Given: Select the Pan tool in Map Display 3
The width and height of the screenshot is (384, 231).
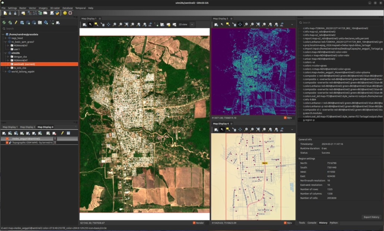Looking at the screenshot, I should pos(240,25).
